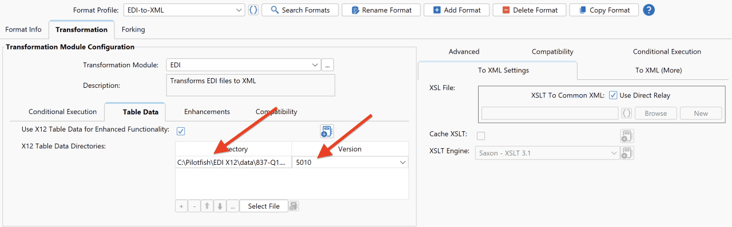The image size is (732, 227).
Task: Open the Transformation Module dropdown
Action: pos(243,65)
